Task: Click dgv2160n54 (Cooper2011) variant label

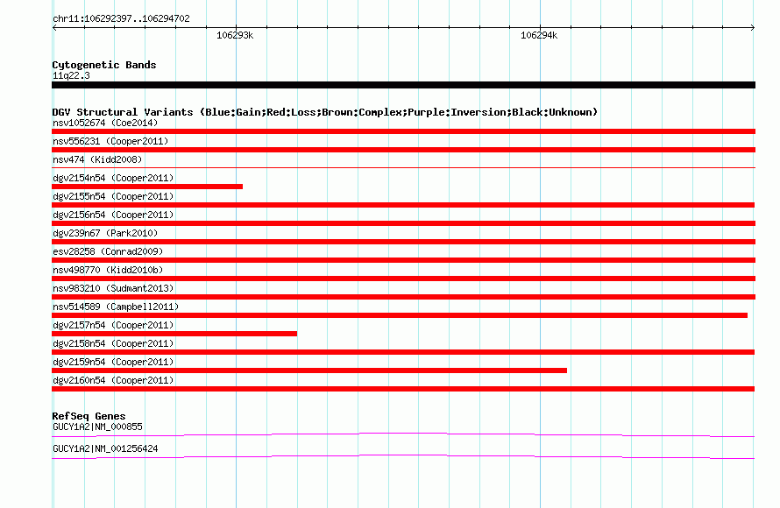Action: (113, 380)
